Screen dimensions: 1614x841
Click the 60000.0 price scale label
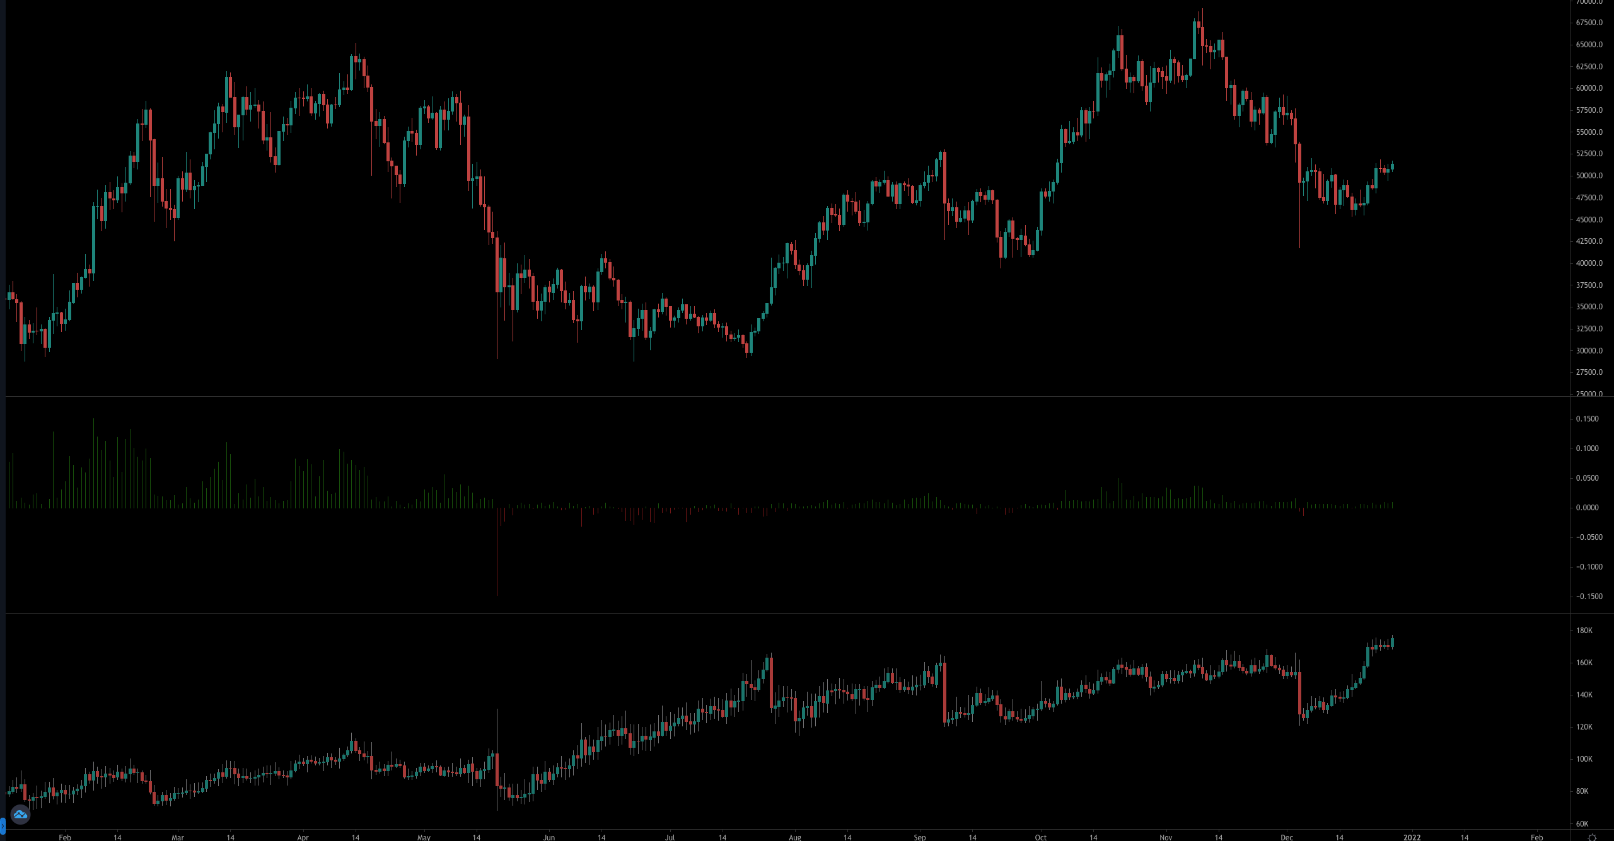point(1589,88)
